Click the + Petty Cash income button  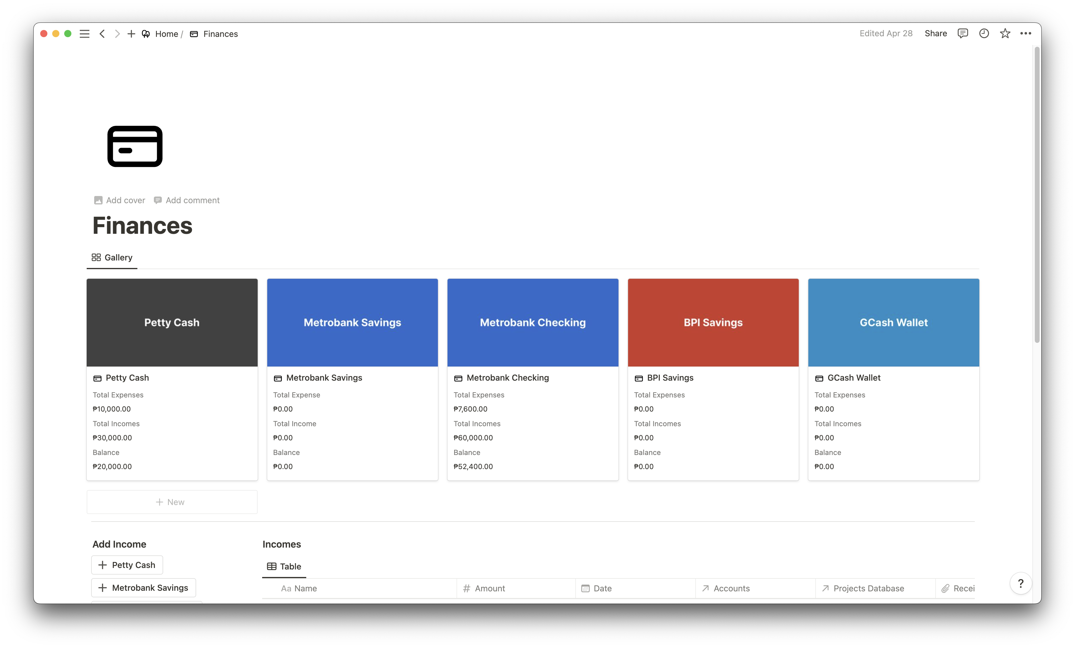(x=127, y=565)
